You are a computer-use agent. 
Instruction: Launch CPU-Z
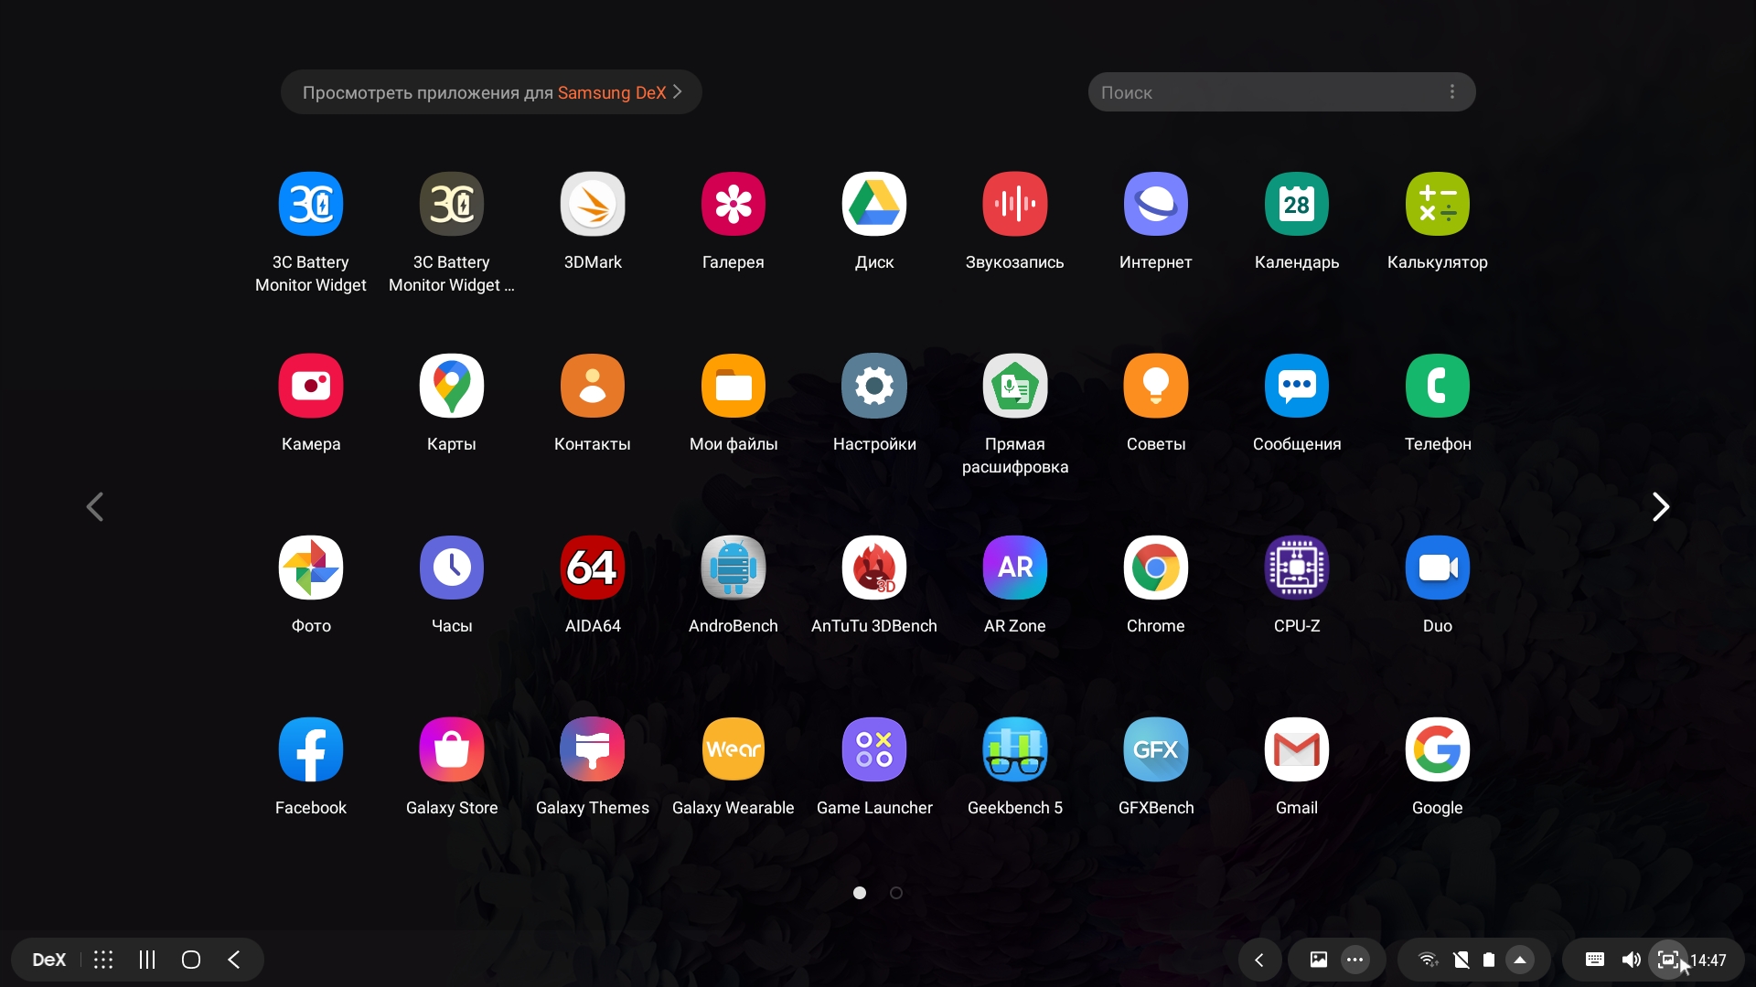[1296, 568]
